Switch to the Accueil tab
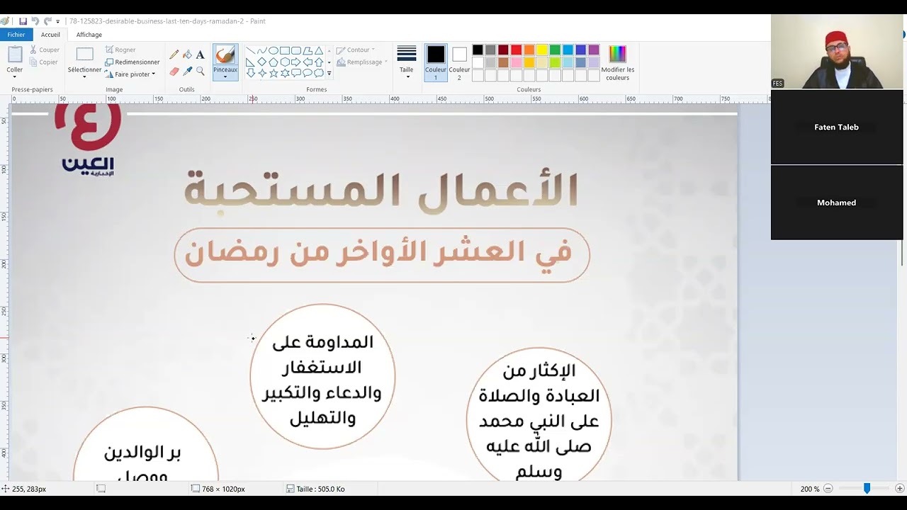This screenshot has width=907, height=510. pyautogui.click(x=50, y=35)
